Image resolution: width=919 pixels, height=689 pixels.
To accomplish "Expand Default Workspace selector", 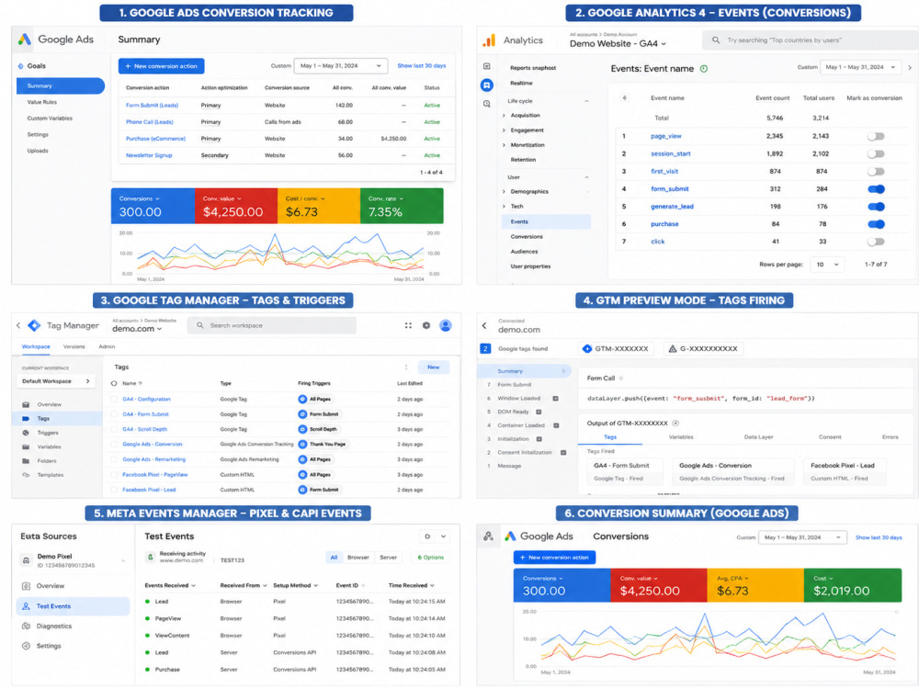I will pyautogui.click(x=56, y=381).
